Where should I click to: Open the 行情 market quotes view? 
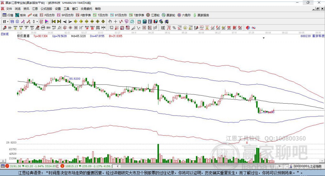(8, 15)
